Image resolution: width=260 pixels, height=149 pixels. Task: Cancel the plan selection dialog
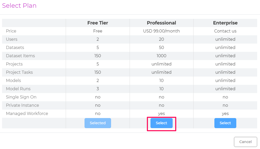245,142
